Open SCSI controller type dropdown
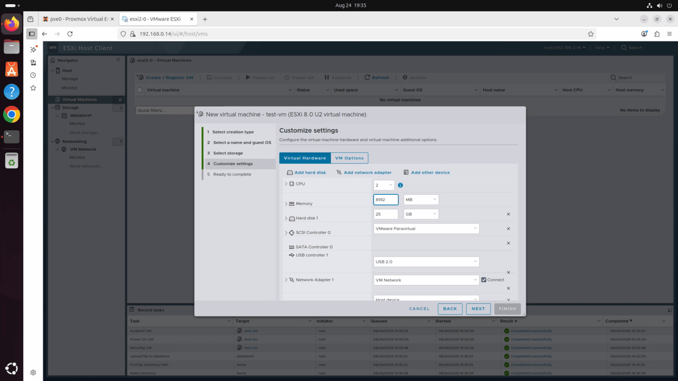This screenshot has height=381, width=678. (x=426, y=228)
